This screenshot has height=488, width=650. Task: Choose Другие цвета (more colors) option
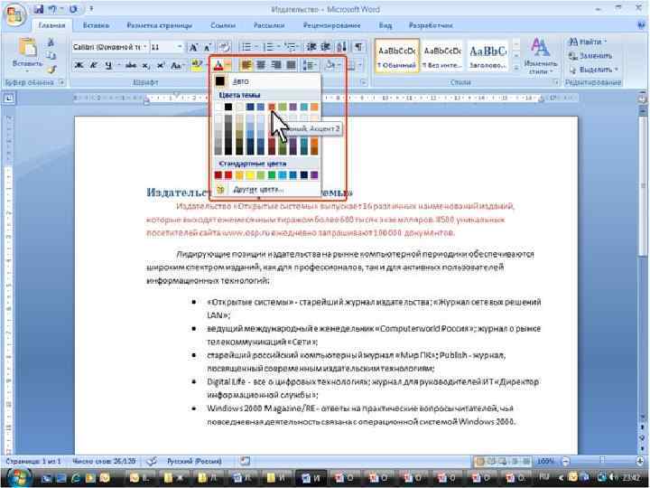(x=258, y=190)
